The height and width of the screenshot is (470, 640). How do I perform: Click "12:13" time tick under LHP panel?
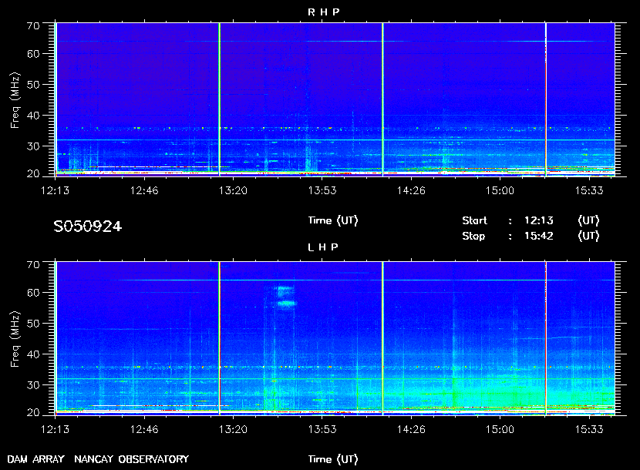click(55, 430)
